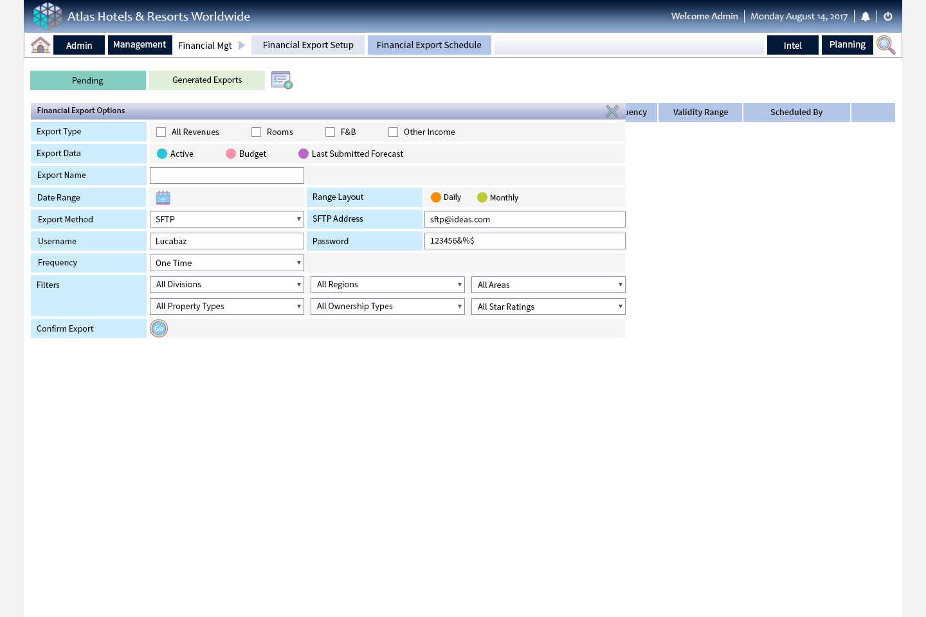Enable the Rooms export type checkbox

coord(257,132)
